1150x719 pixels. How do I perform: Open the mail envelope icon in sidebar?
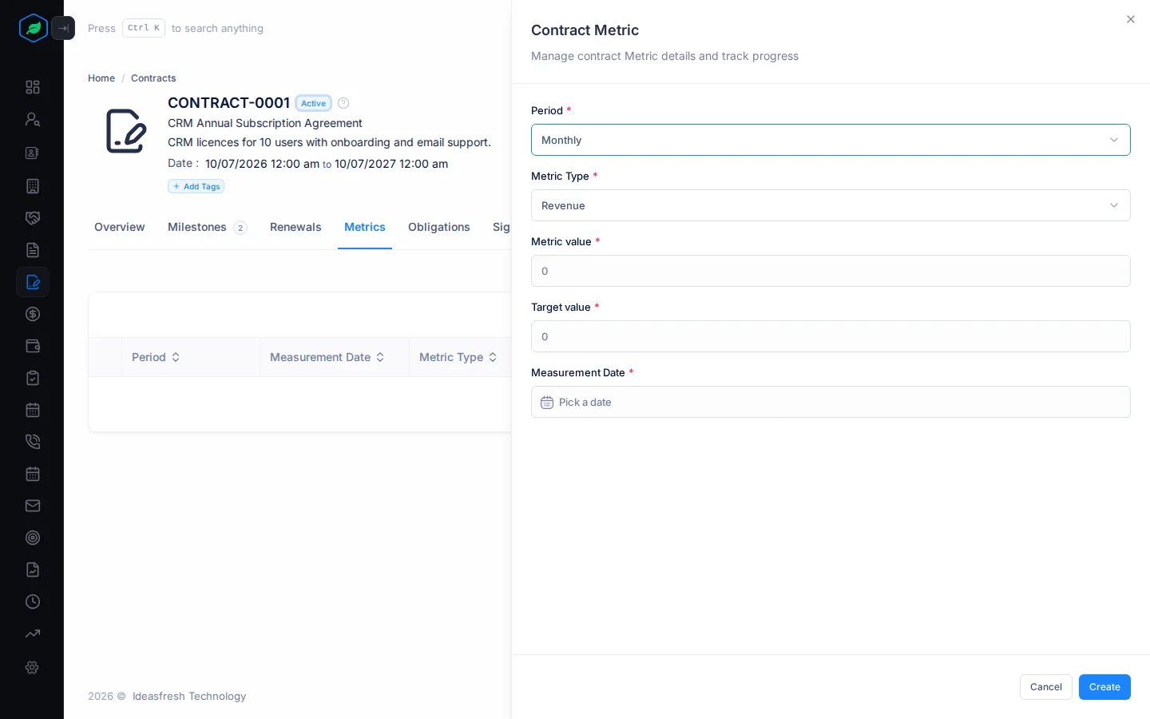point(33,506)
